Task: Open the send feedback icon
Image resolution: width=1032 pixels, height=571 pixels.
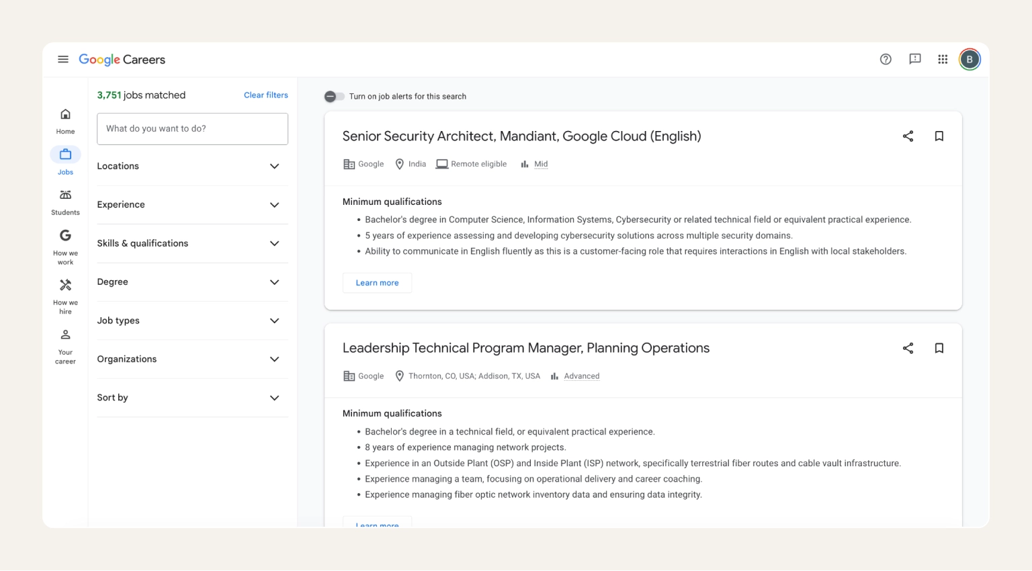Action: (915, 59)
